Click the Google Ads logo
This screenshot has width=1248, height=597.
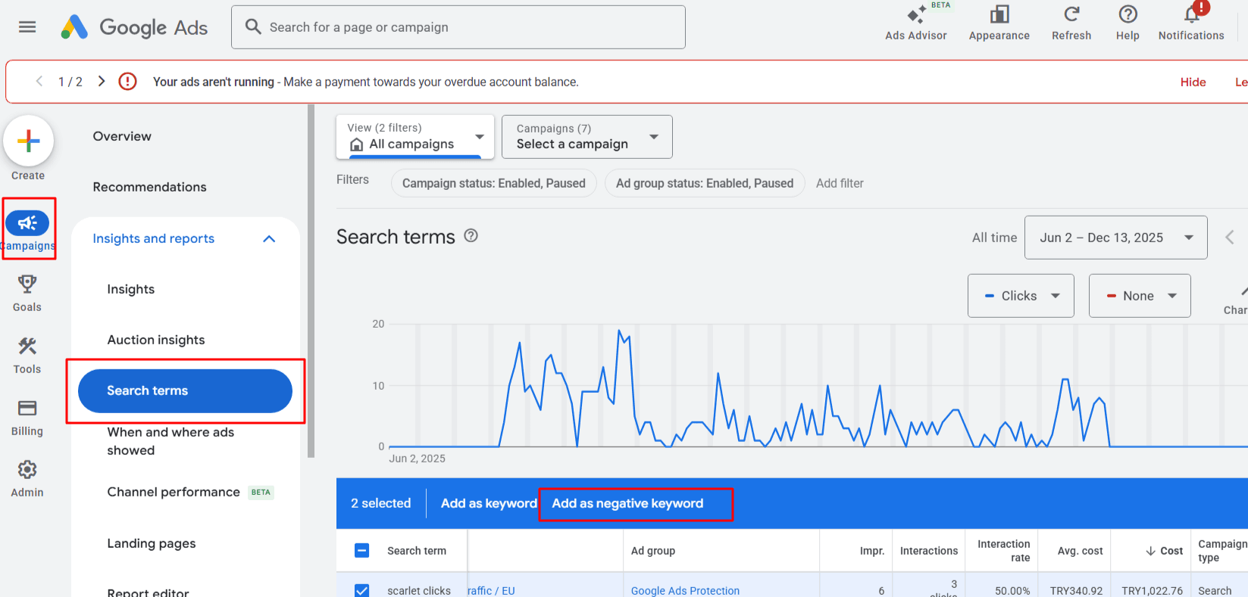(134, 27)
